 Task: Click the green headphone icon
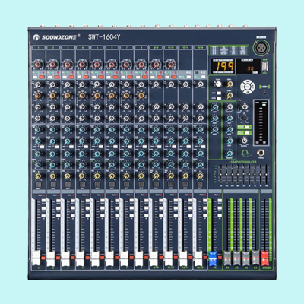245,154
